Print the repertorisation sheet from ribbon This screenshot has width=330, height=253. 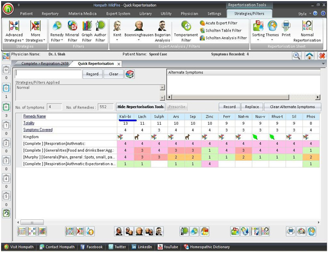tap(286, 29)
